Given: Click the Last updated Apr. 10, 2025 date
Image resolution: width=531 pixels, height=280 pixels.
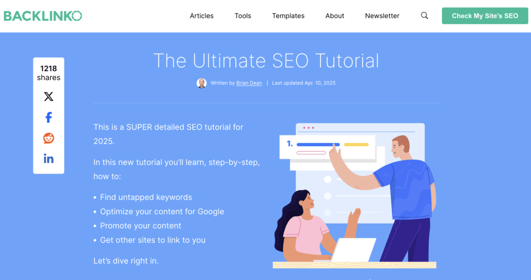Looking at the screenshot, I should tap(304, 83).
